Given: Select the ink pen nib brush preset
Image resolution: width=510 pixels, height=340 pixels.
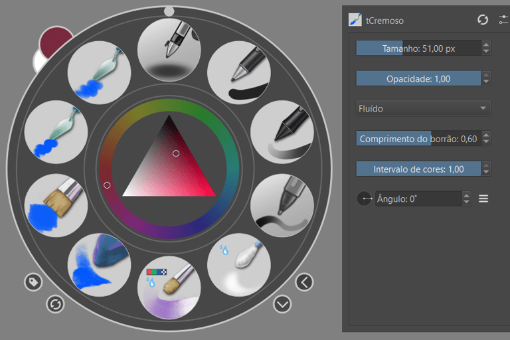Looking at the screenshot, I should click(169, 50).
